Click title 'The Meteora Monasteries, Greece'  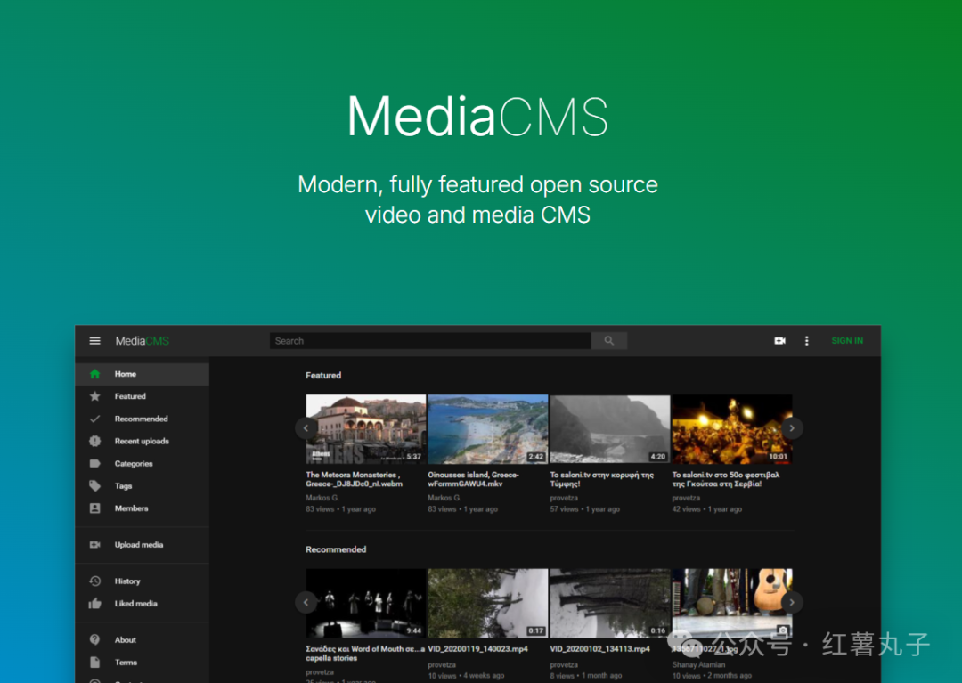pos(354,479)
